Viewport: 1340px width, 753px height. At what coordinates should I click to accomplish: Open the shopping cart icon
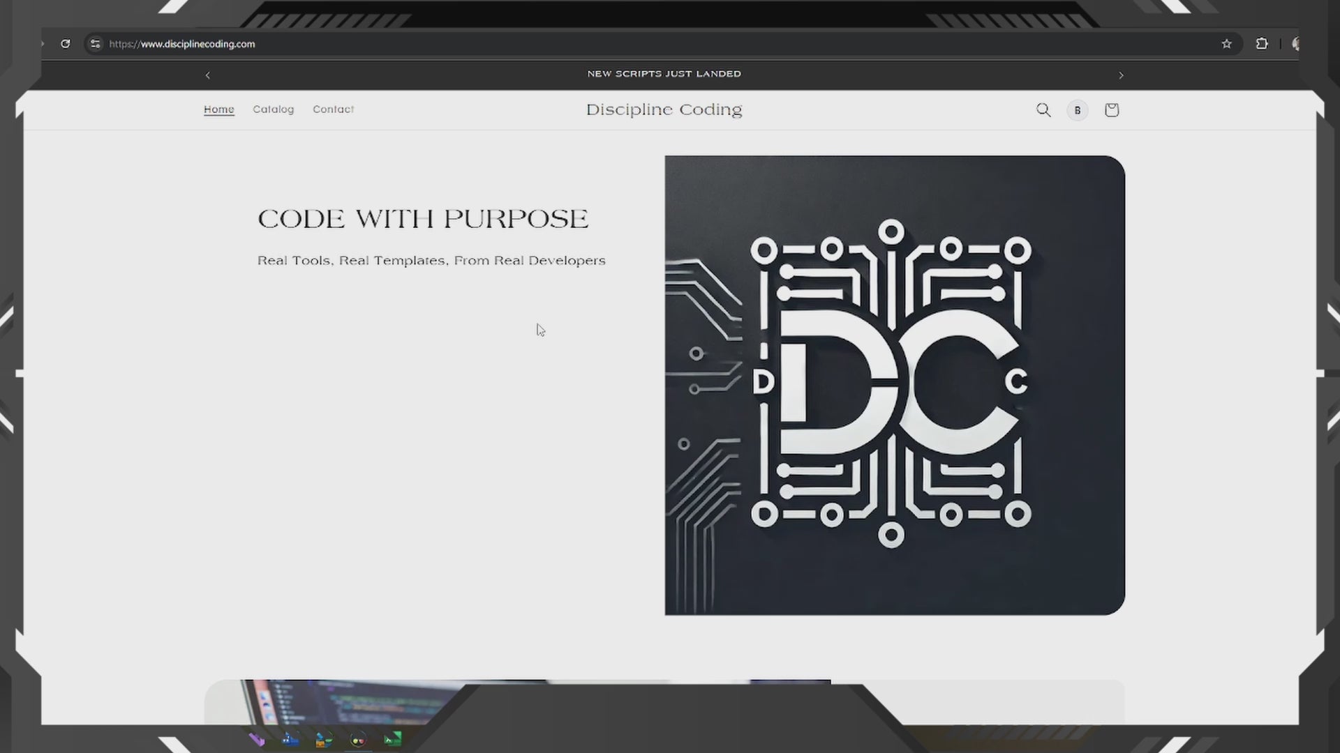tap(1112, 110)
